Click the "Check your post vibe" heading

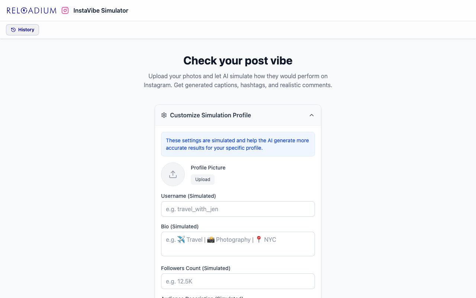tap(238, 61)
